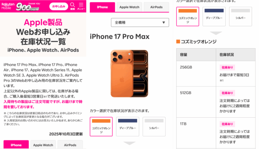Switch to AirPods tab in the middle panel
The height and width of the screenshot is (149, 259).
156,7
